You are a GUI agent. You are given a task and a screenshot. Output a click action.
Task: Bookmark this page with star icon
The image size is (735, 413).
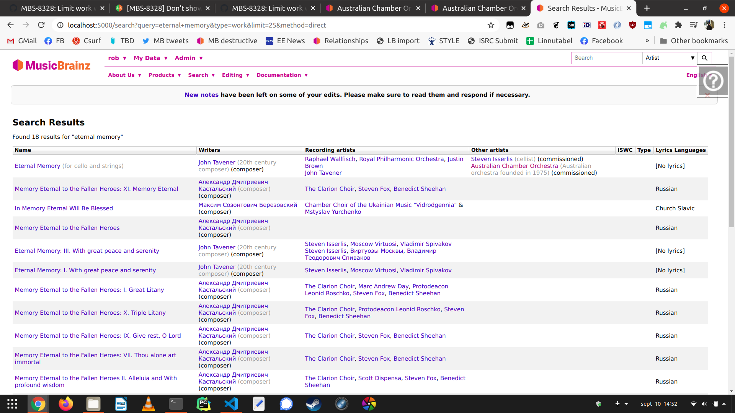tap(491, 25)
